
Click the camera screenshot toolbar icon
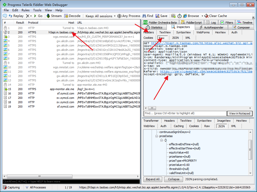click(173, 16)
